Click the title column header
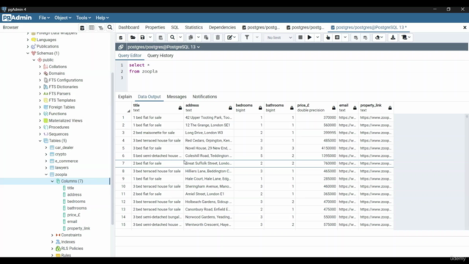Screen dimensions: 469x264 pos(158,108)
